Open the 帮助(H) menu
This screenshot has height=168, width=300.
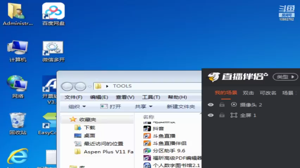(177, 97)
